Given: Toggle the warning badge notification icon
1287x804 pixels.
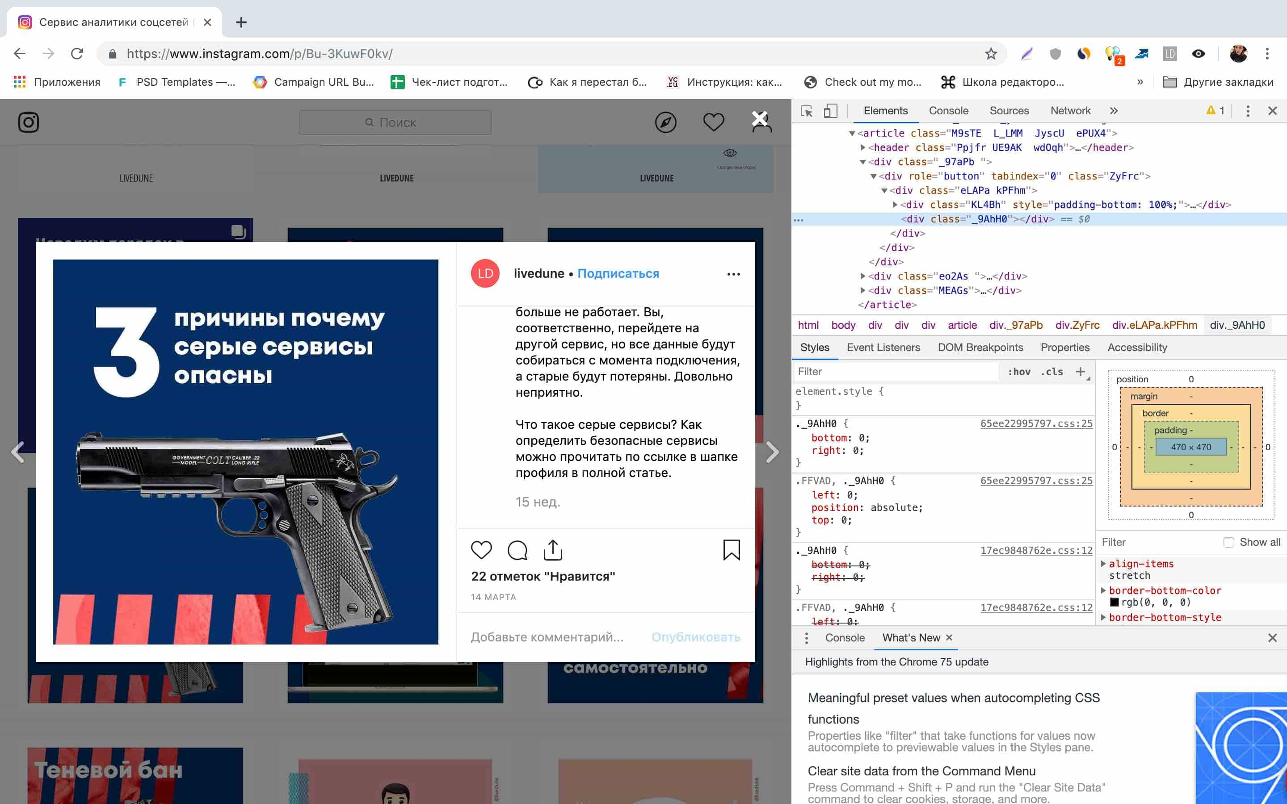Looking at the screenshot, I should (x=1209, y=109).
